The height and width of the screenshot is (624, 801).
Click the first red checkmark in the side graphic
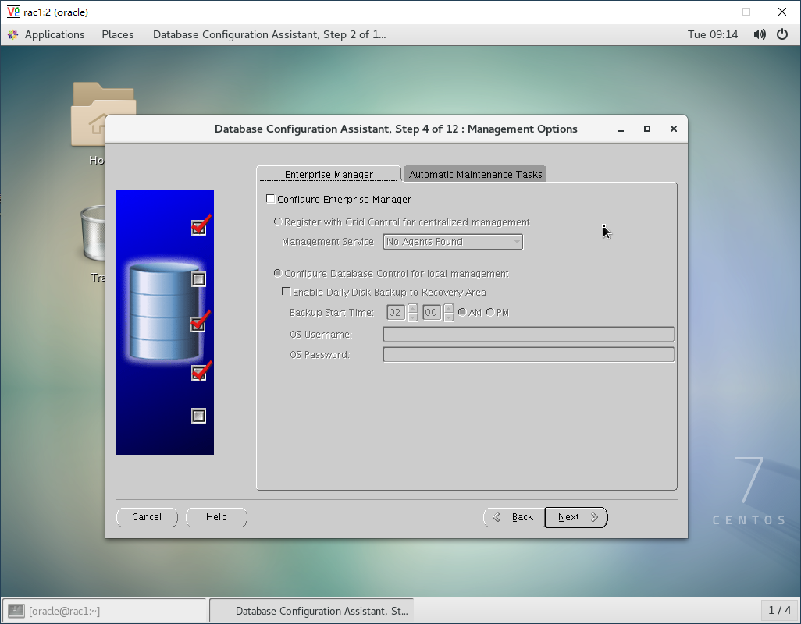(x=200, y=225)
